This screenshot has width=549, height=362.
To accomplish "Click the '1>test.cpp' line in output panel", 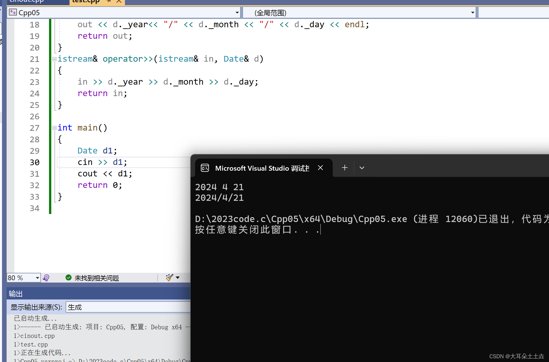I will 31,345.
